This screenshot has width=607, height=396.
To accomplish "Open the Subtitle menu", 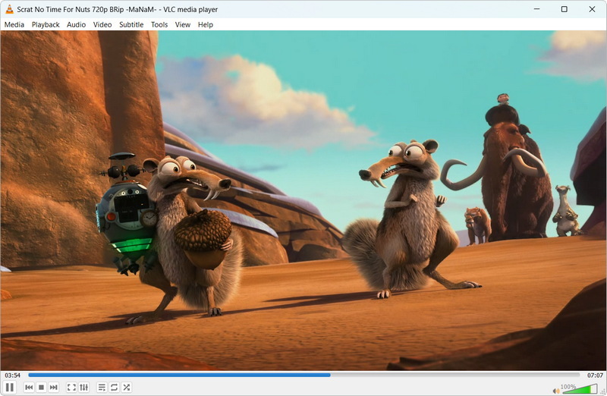I will point(131,24).
